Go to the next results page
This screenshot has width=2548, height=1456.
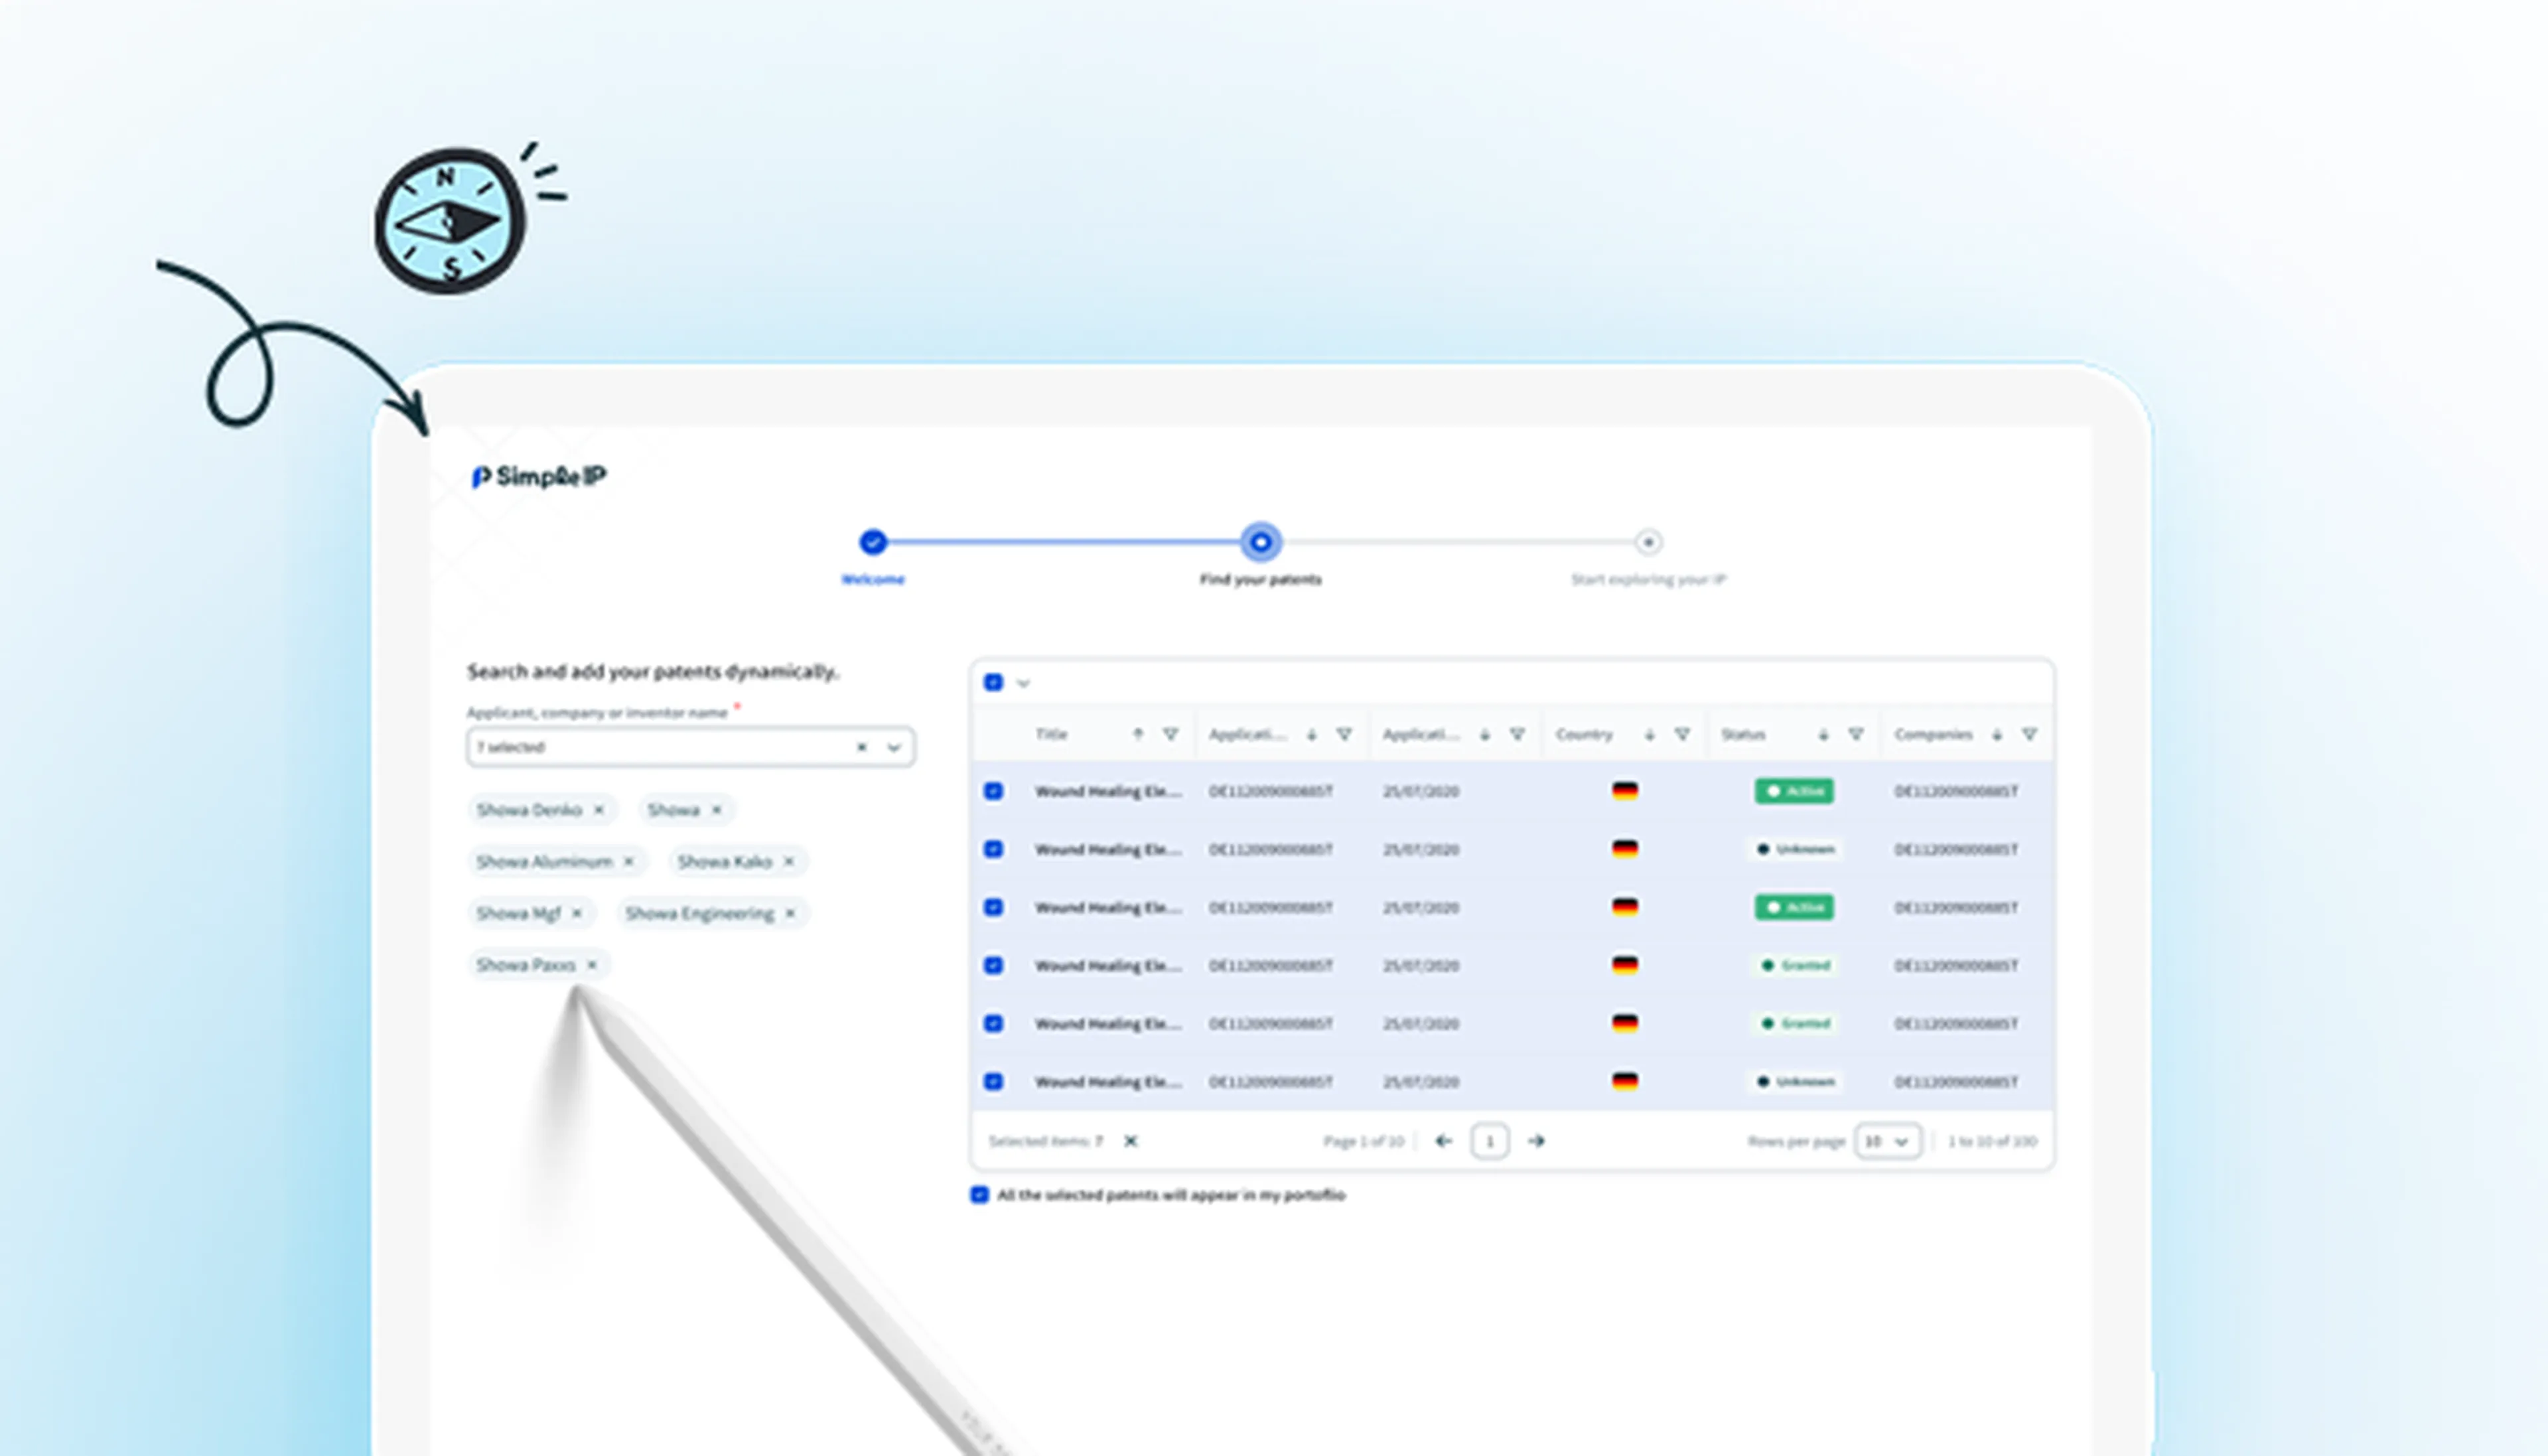click(1536, 1141)
